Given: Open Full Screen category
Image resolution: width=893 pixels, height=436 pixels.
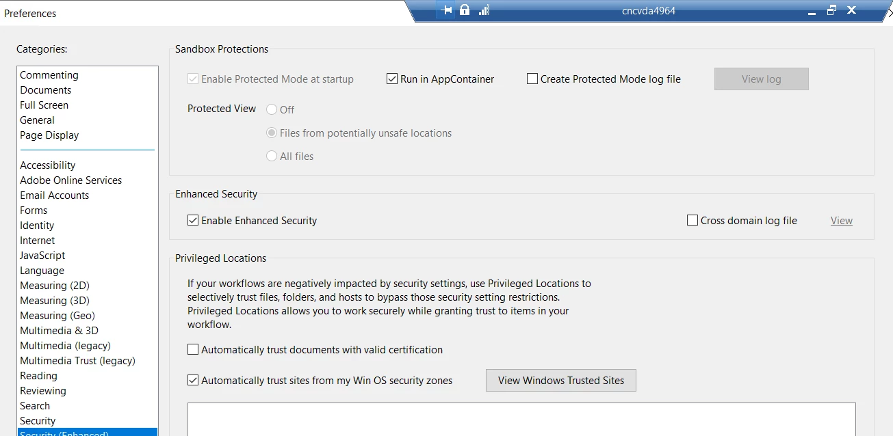Looking at the screenshot, I should 88,105.
